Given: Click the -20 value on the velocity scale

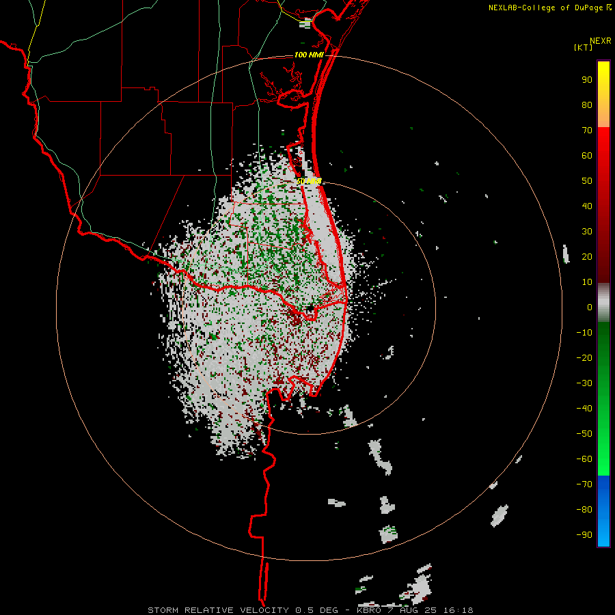Looking at the screenshot, I should (x=584, y=357).
